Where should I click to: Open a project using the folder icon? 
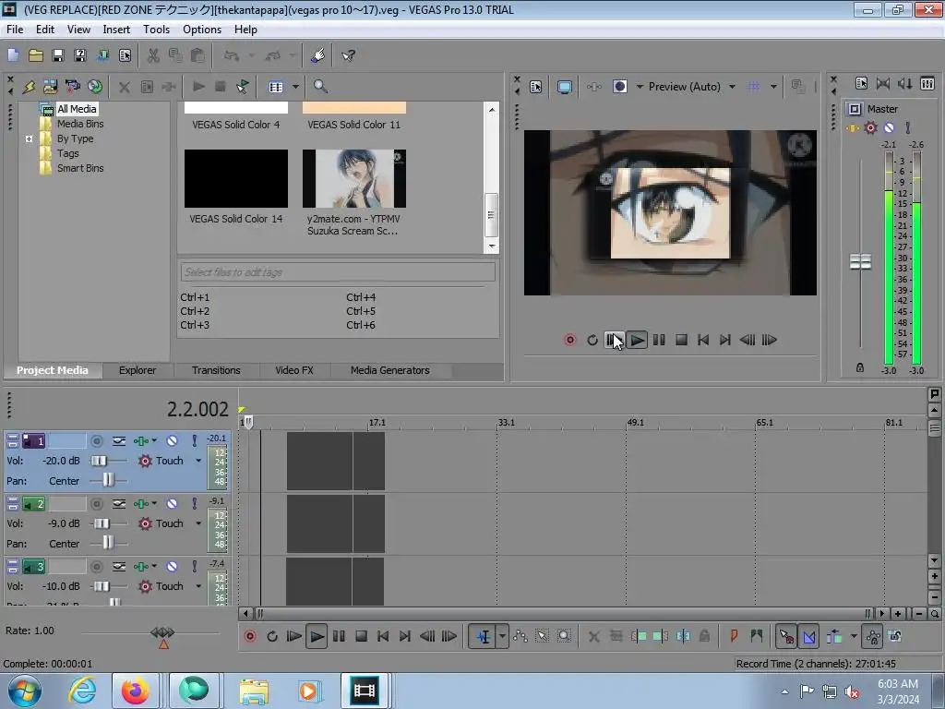click(x=36, y=55)
